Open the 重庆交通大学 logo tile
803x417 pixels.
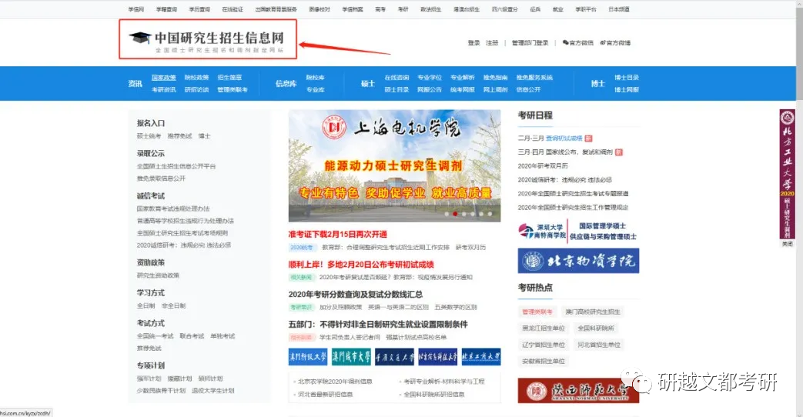click(394, 357)
